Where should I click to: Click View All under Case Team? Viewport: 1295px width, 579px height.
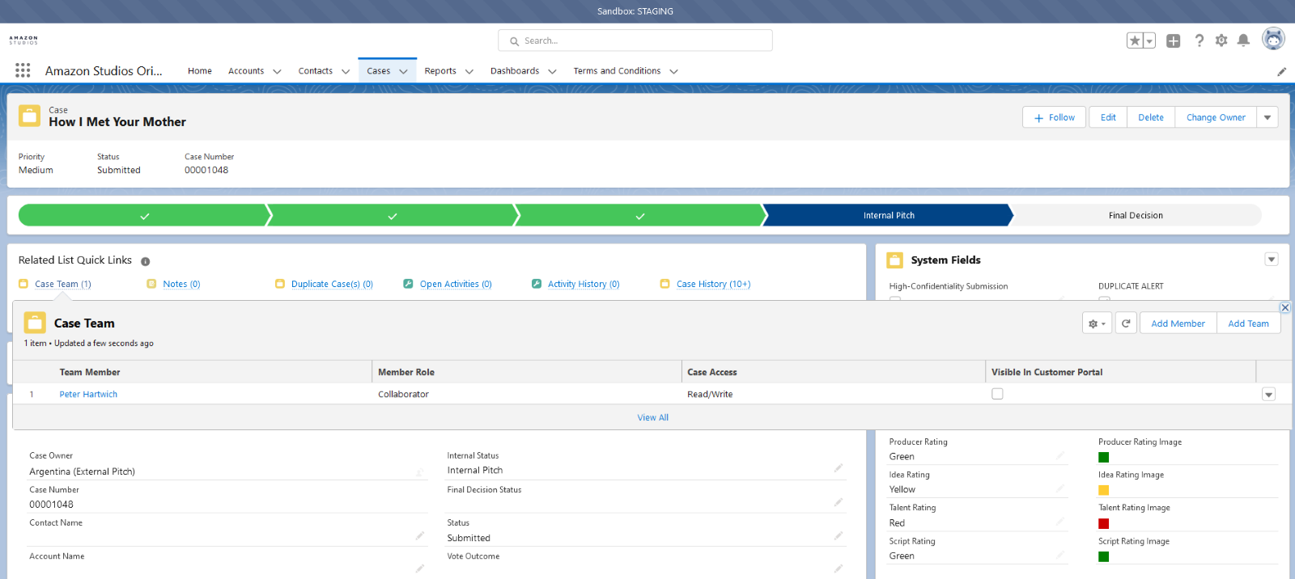pos(653,418)
